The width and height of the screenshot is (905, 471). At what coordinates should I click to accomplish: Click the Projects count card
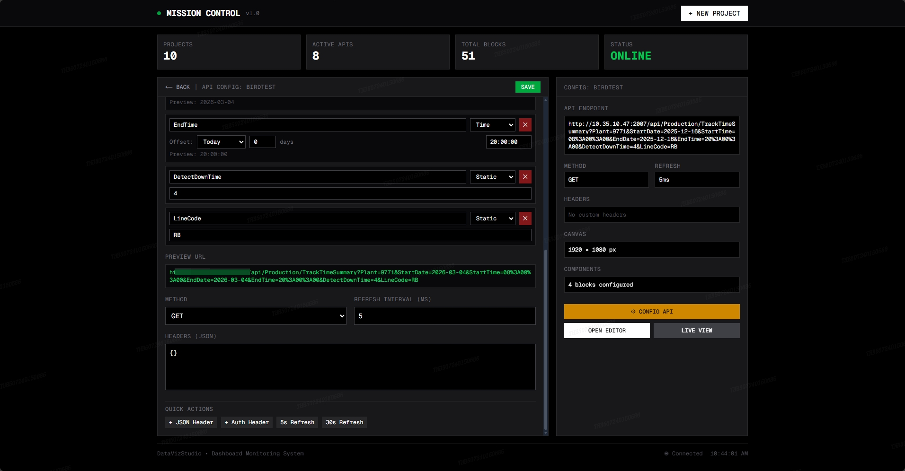[x=229, y=52]
